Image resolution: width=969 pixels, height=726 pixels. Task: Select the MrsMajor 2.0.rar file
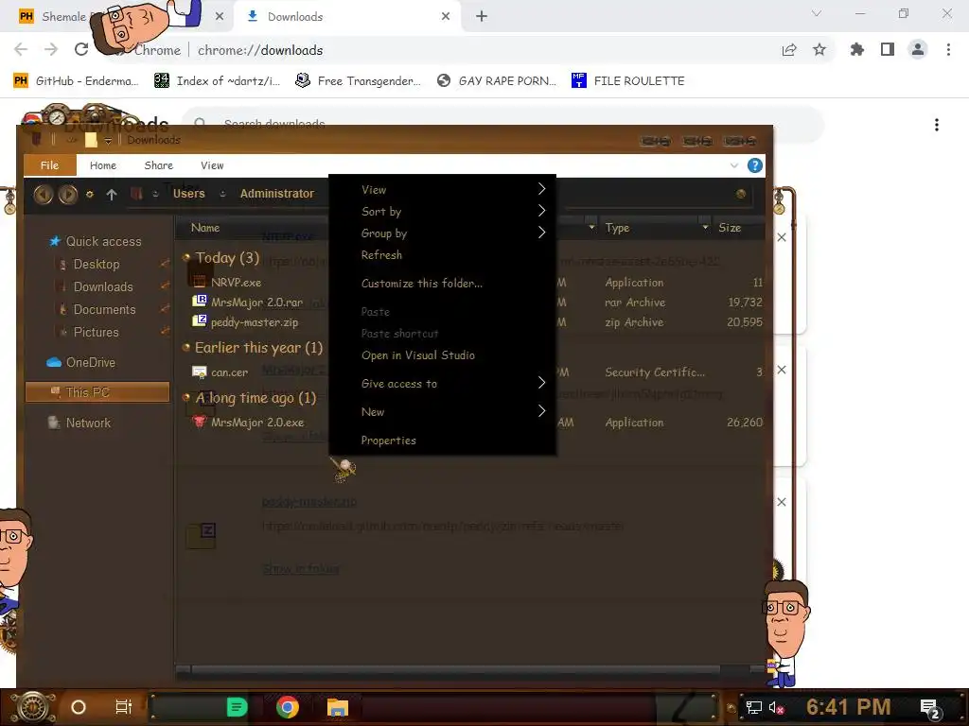click(256, 302)
